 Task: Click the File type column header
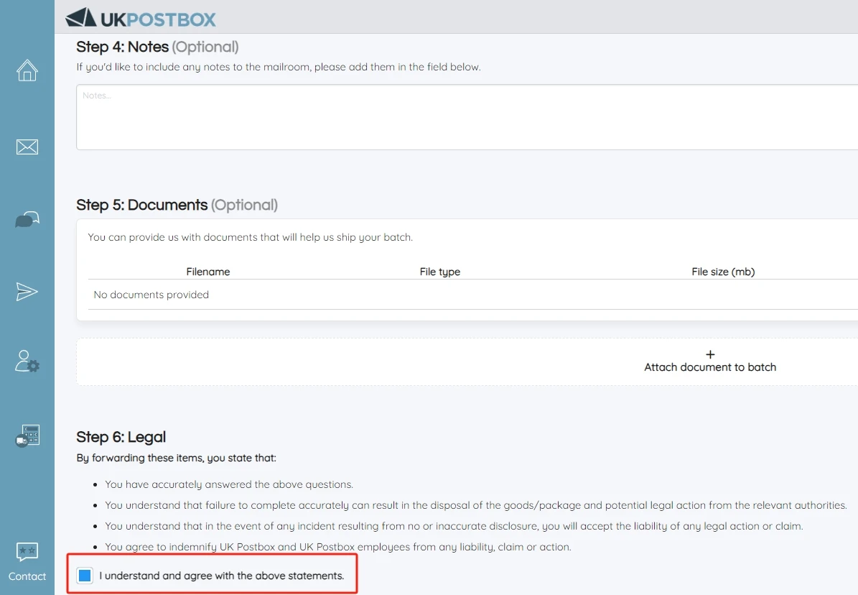439,272
